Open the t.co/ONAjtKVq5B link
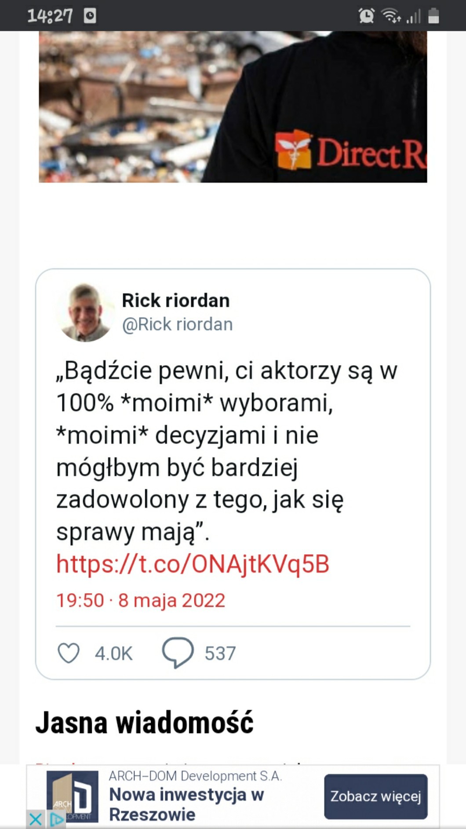The image size is (466, 829). [x=193, y=564]
